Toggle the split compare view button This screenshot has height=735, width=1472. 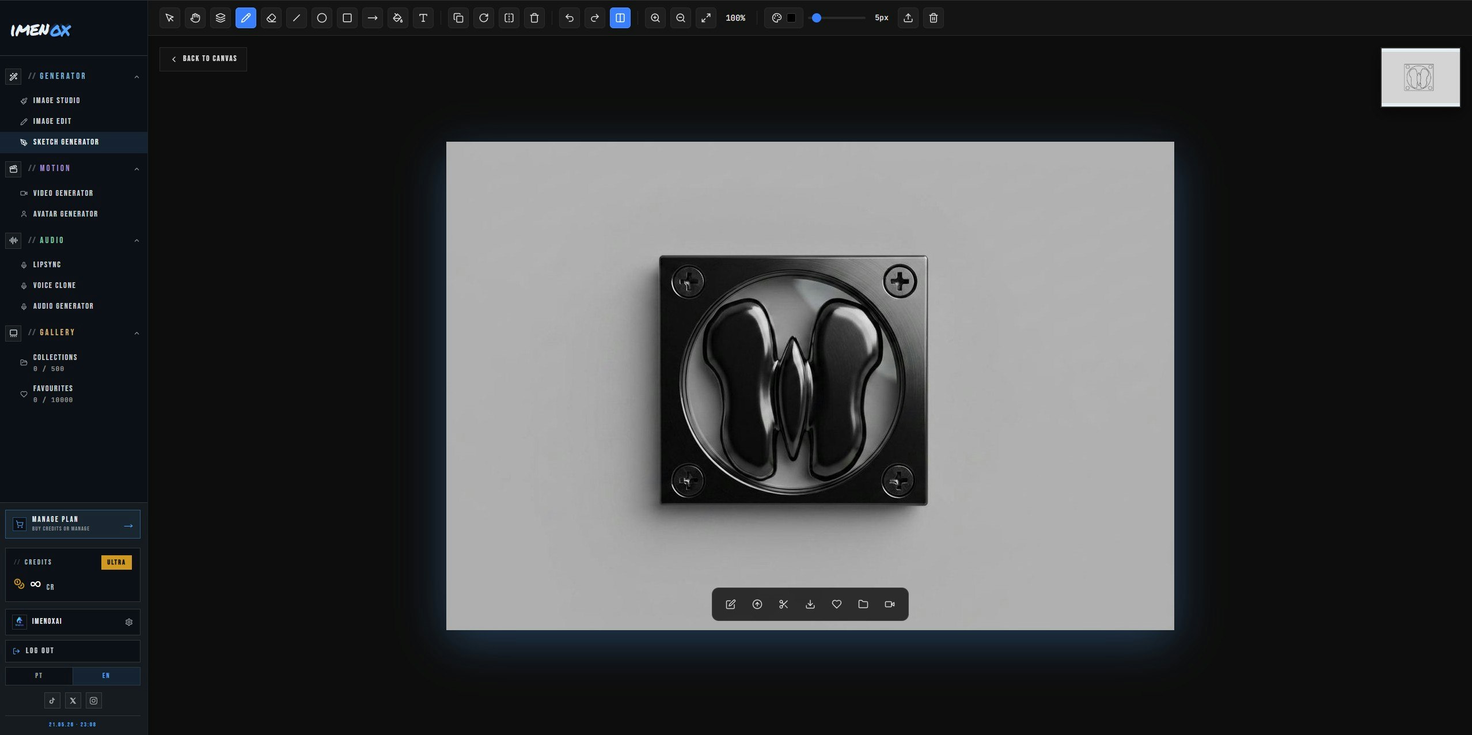tap(620, 18)
